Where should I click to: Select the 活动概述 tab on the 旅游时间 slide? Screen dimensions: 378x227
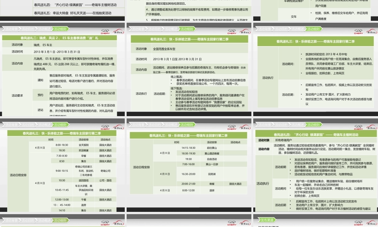click(x=297, y=29)
